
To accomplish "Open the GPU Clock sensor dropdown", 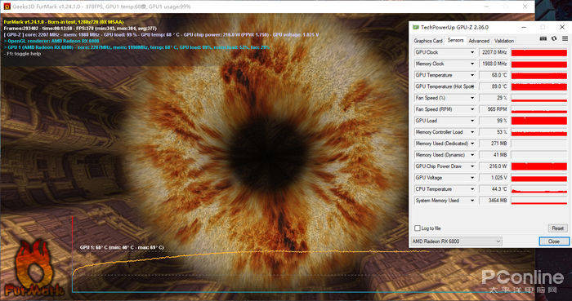I will pos(472,52).
